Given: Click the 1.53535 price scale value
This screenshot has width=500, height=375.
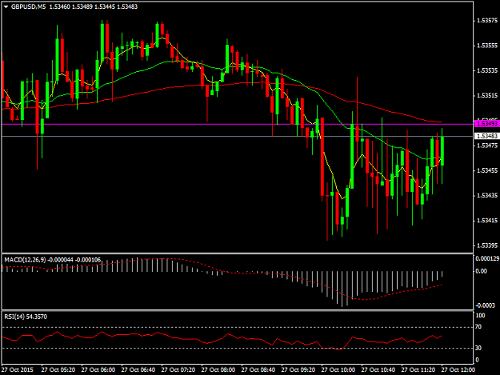Looking at the screenshot, I should click(487, 70).
